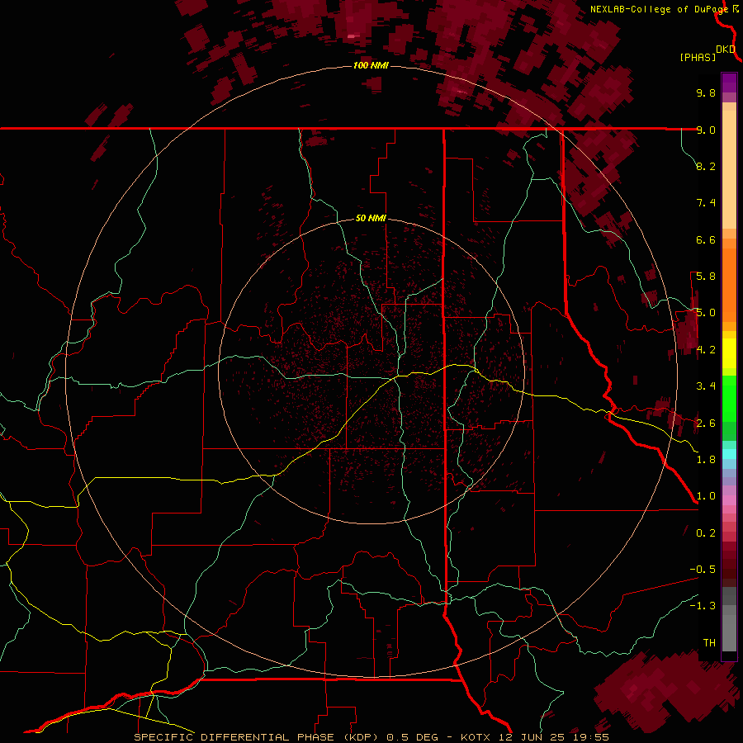Click the 2.6 scale value

(706, 424)
